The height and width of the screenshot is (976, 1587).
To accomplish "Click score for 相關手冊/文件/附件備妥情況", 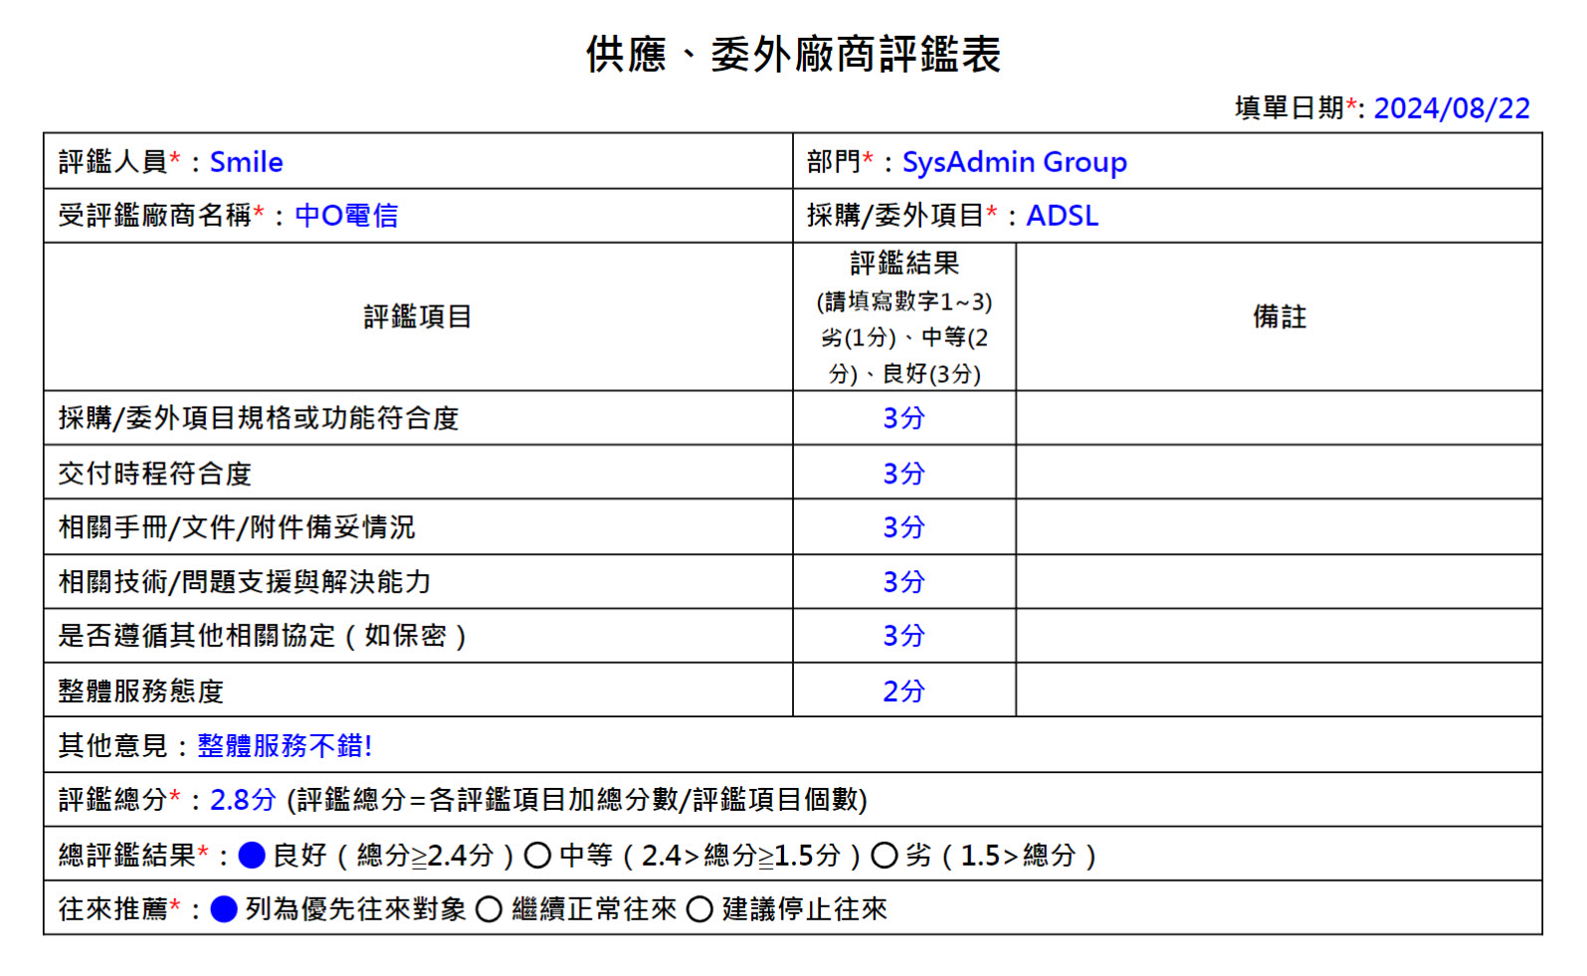I will click(903, 526).
